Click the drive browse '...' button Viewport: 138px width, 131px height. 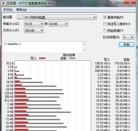[x=20, y=17]
